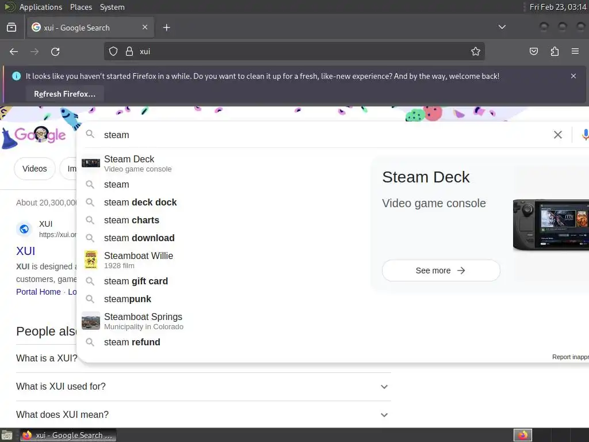This screenshot has width=589, height=442.
Task: Click the XUI result globe favicon
Action: pyautogui.click(x=24, y=229)
